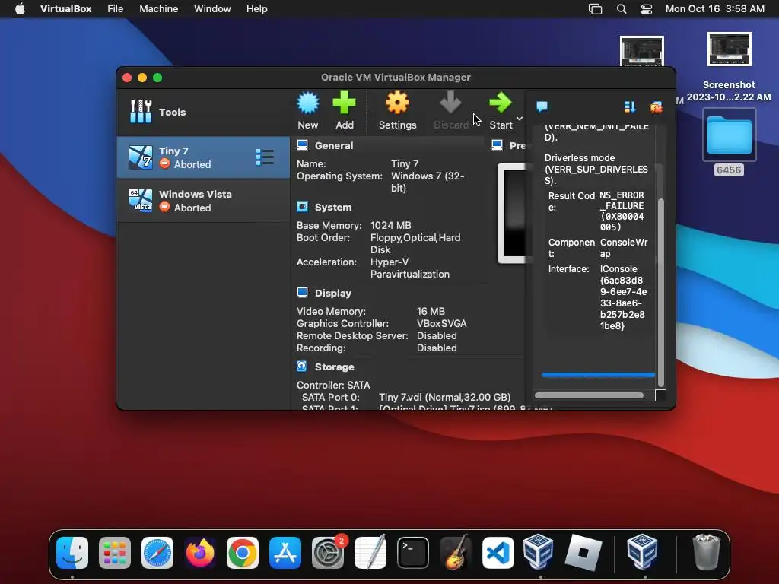The width and height of the screenshot is (779, 584).
Task: Click the System section header
Action: 333,207
